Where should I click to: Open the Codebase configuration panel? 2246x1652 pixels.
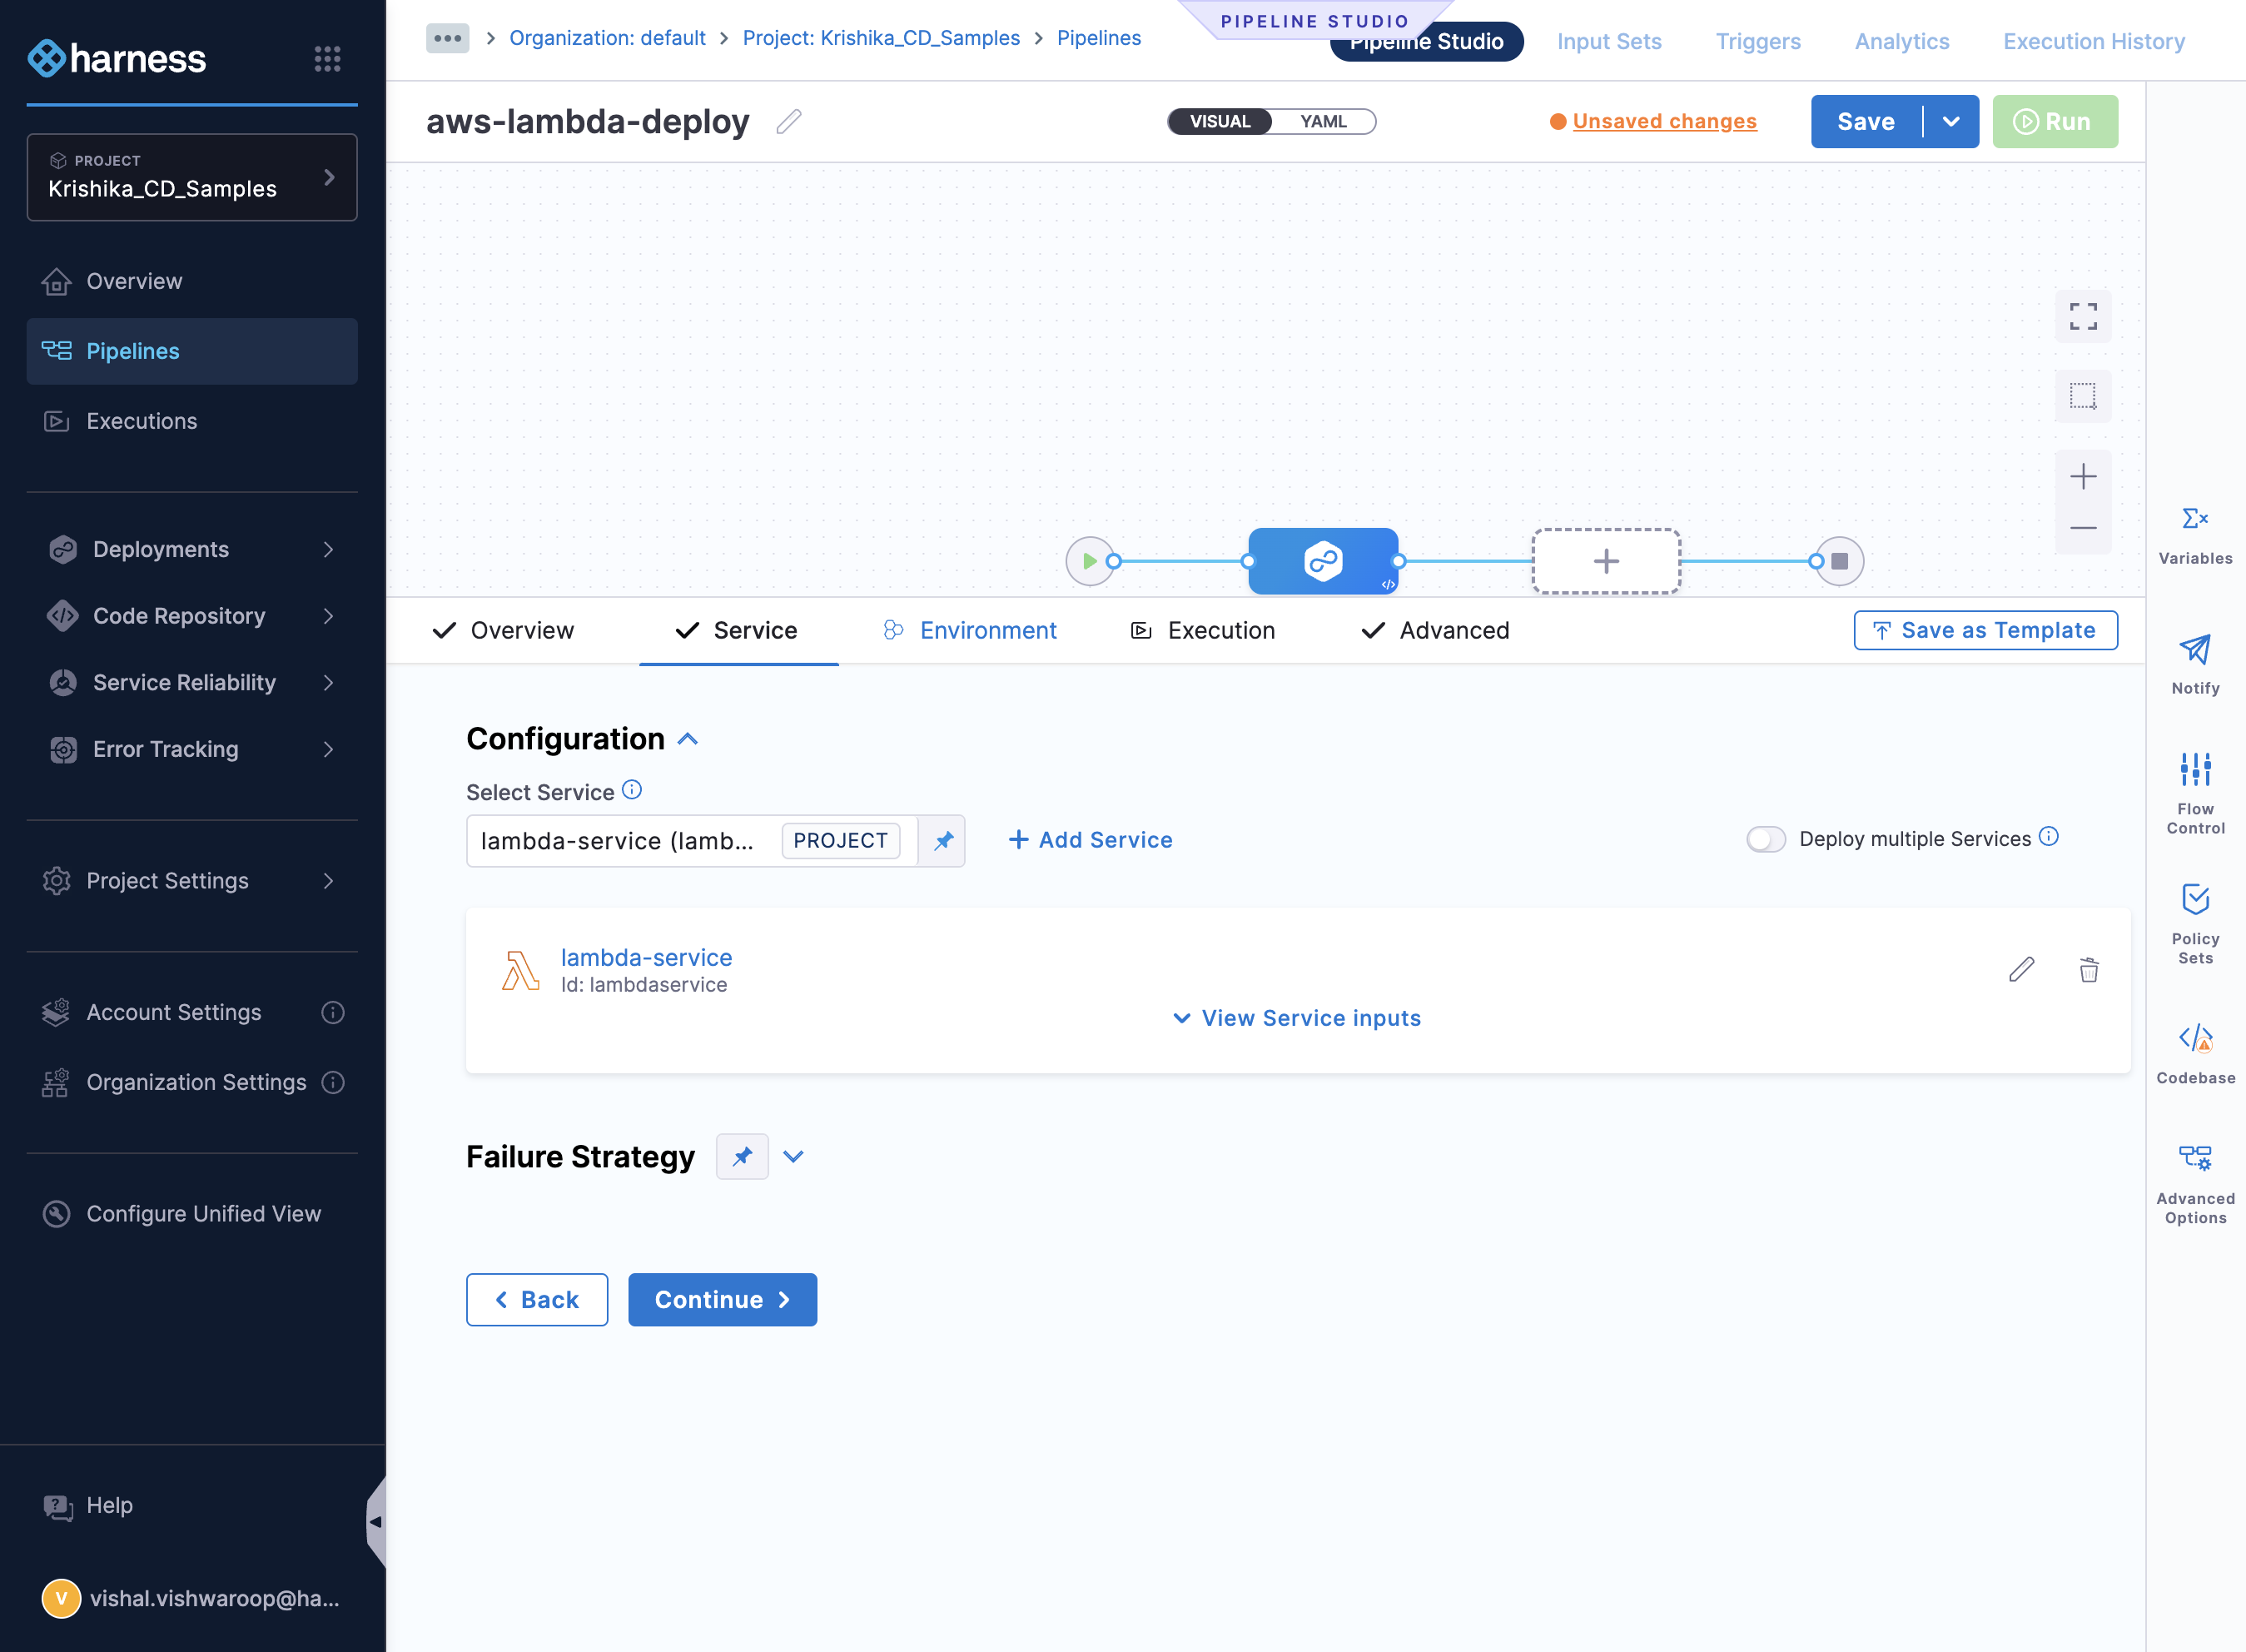[x=2195, y=1054]
